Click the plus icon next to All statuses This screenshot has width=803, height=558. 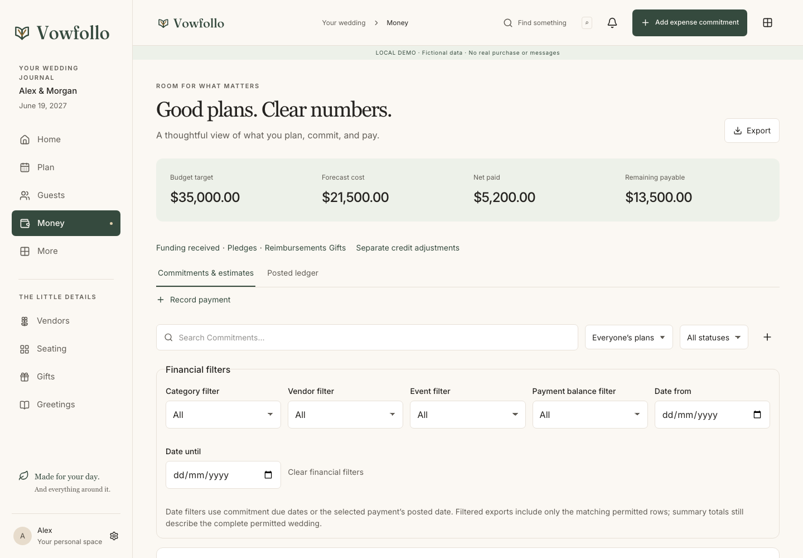767,337
